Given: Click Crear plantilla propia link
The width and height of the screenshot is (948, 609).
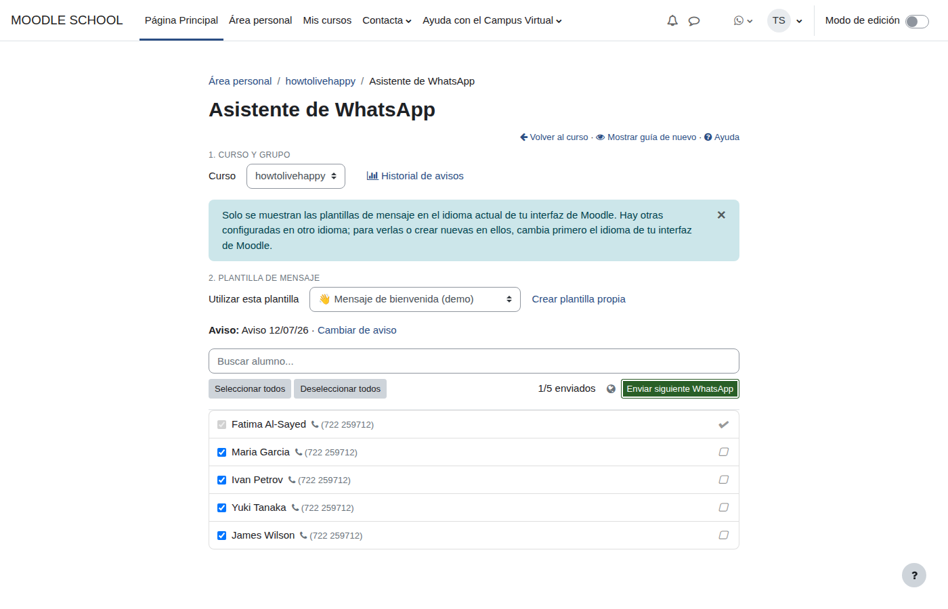Looking at the screenshot, I should 578,299.
